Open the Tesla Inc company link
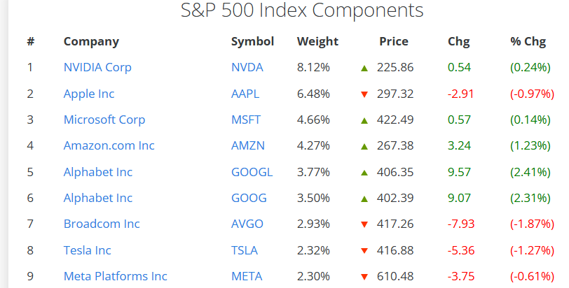The image size is (569, 288). (x=87, y=250)
